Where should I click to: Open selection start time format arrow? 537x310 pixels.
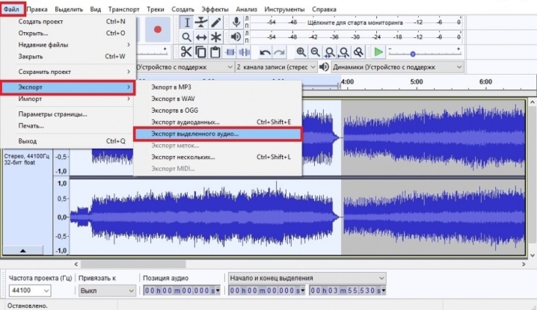click(303, 291)
